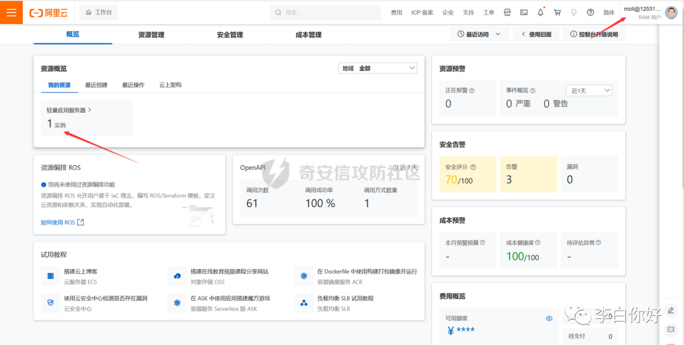Click the 1 实例 instance count

coord(56,124)
